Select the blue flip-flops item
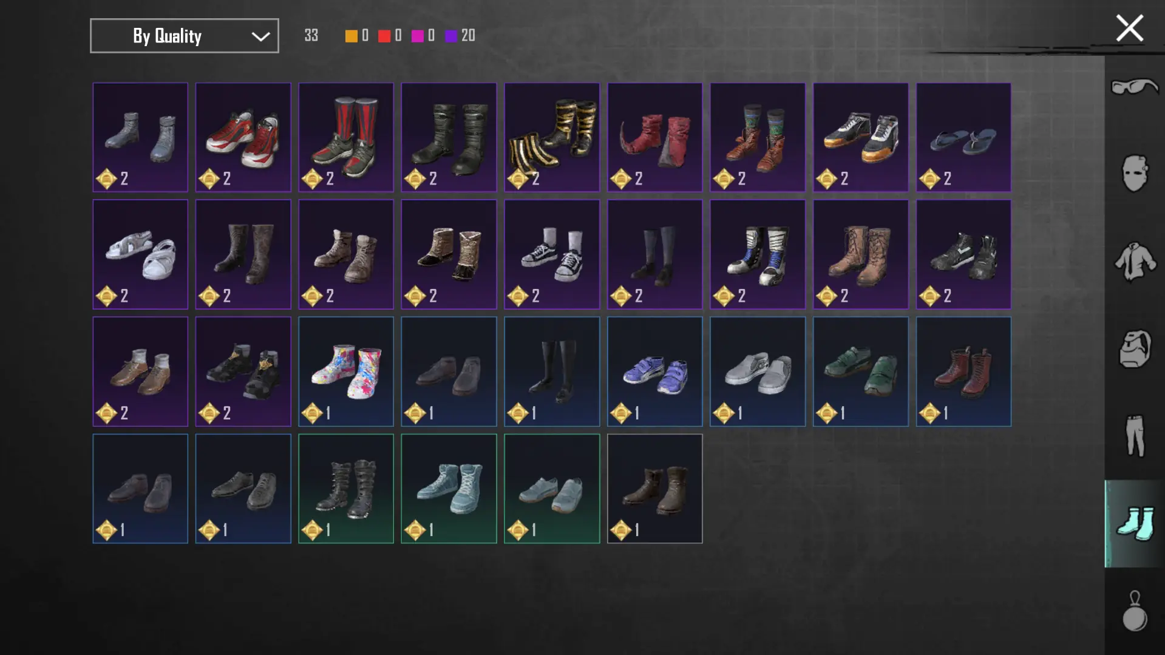 [963, 137]
